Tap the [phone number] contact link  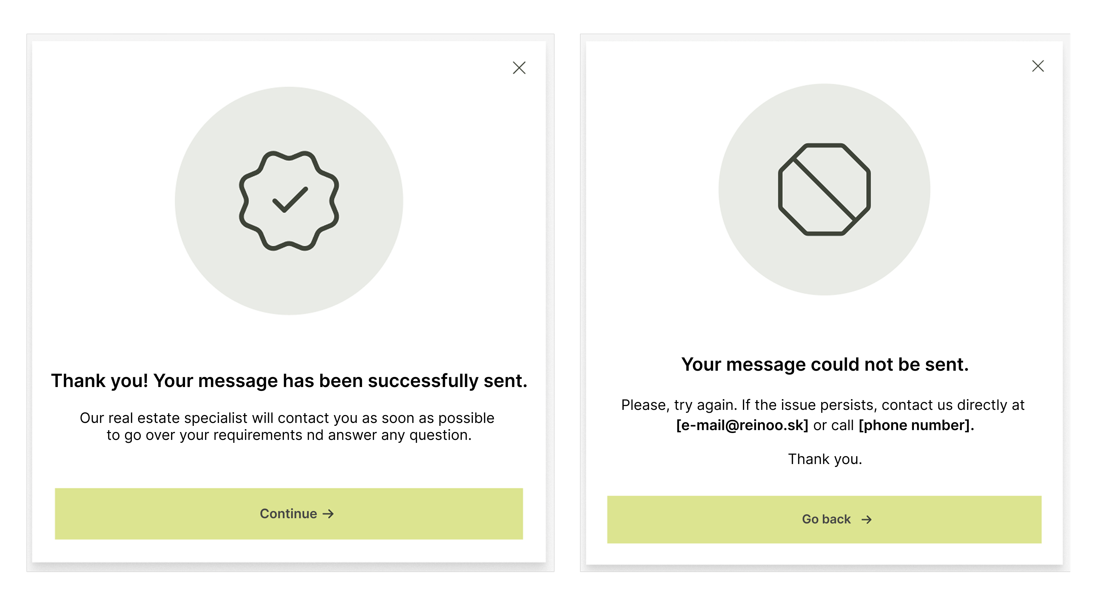(x=916, y=425)
